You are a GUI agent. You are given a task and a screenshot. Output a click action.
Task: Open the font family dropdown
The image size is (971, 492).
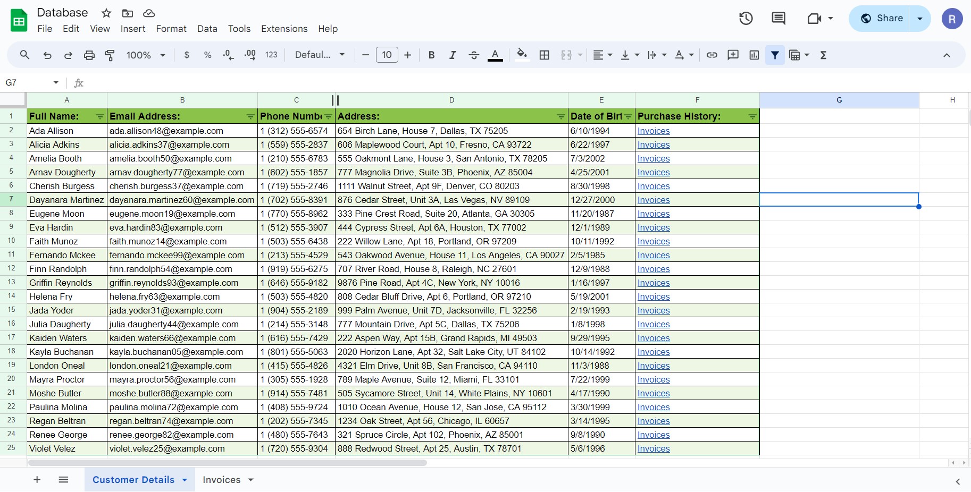tap(320, 55)
